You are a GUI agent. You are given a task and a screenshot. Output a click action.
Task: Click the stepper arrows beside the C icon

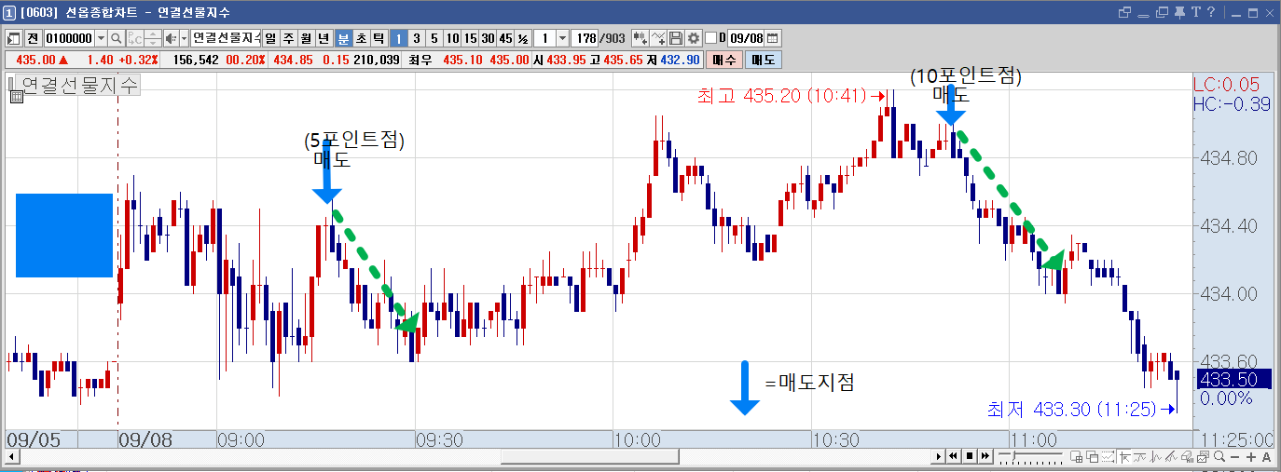pyautogui.click(x=153, y=38)
